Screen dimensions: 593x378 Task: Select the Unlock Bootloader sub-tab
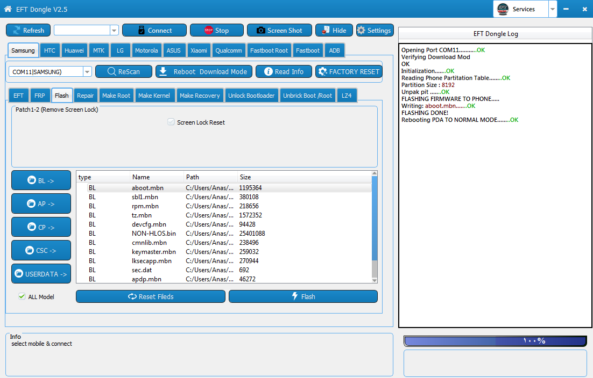251,96
